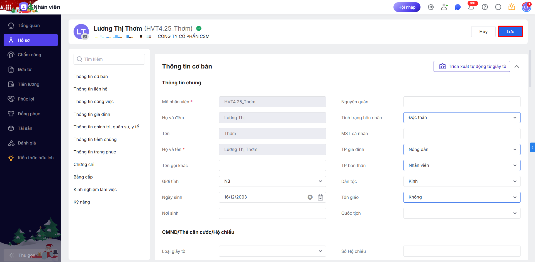Screen dimensions: 535x262
Task: Open the settings gear icon
Action: [x=431, y=7]
